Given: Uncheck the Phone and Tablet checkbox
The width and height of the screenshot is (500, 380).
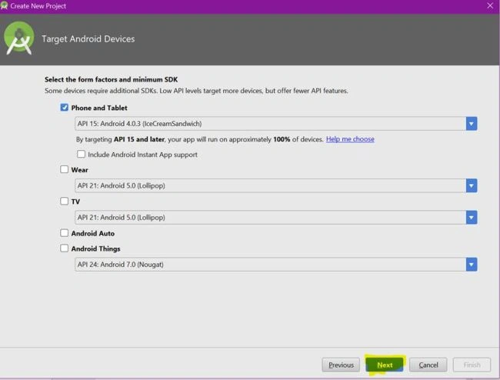Looking at the screenshot, I should coord(65,108).
